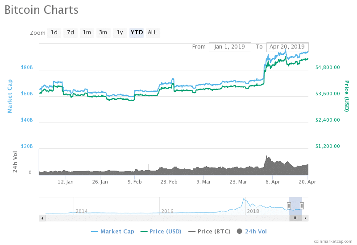Click the 2014 marker in the navigator
The height and width of the screenshot is (245, 357).
pyautogui.click(x=82, y=211)
